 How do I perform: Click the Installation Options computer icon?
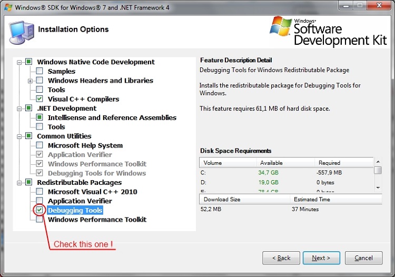[21, 31]
